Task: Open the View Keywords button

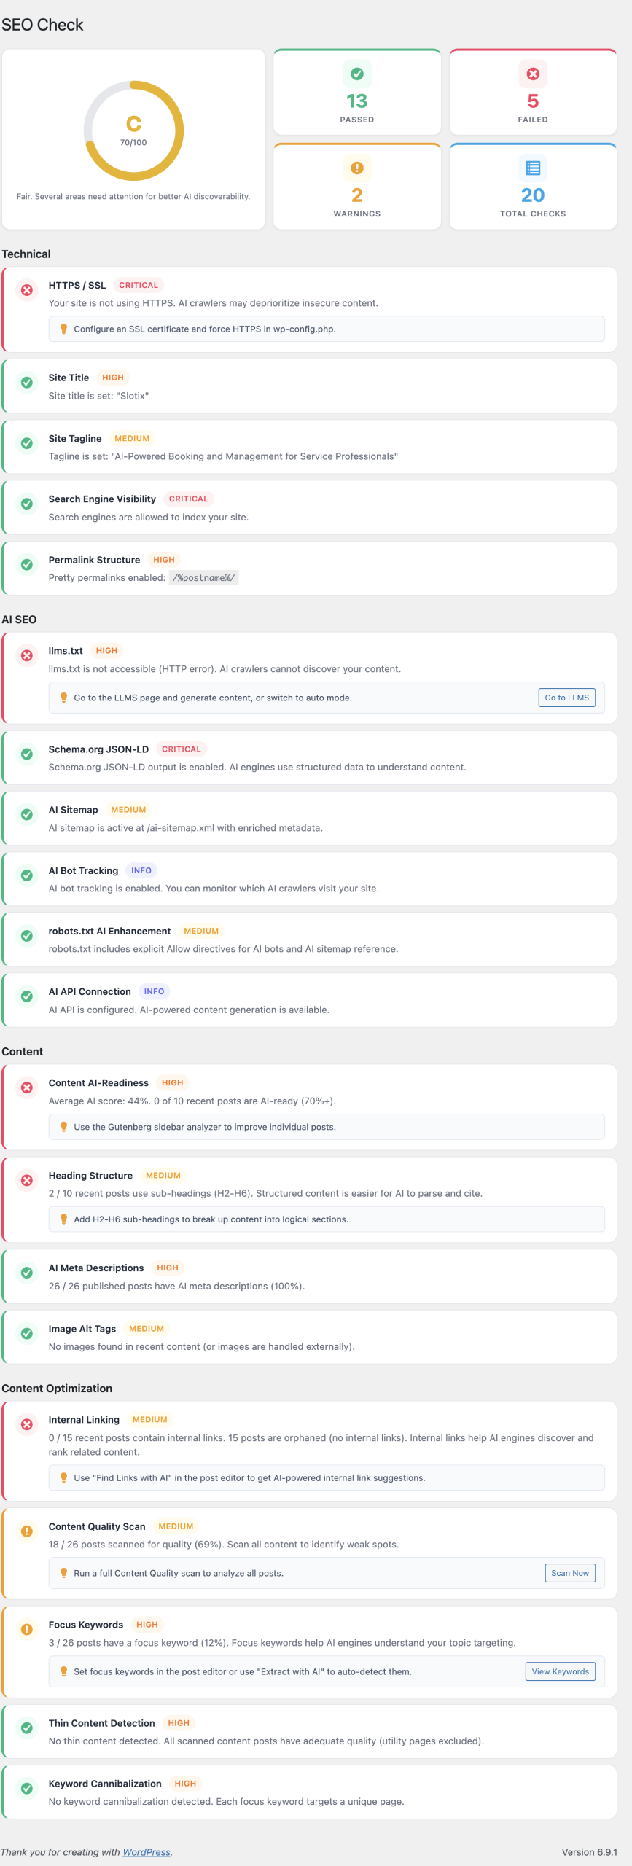Action: pyautogui.click(x=560, y=1671)
